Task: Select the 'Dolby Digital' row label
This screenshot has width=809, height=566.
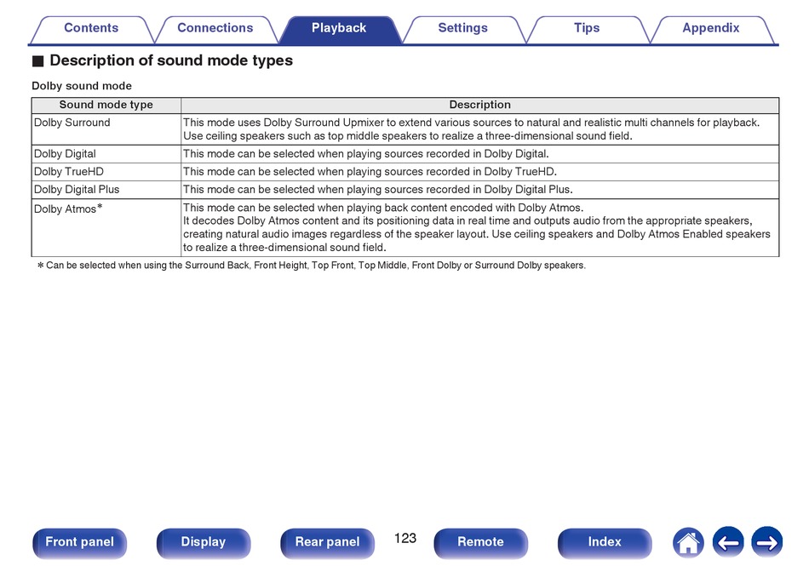Action: click(x=65, y=154)
